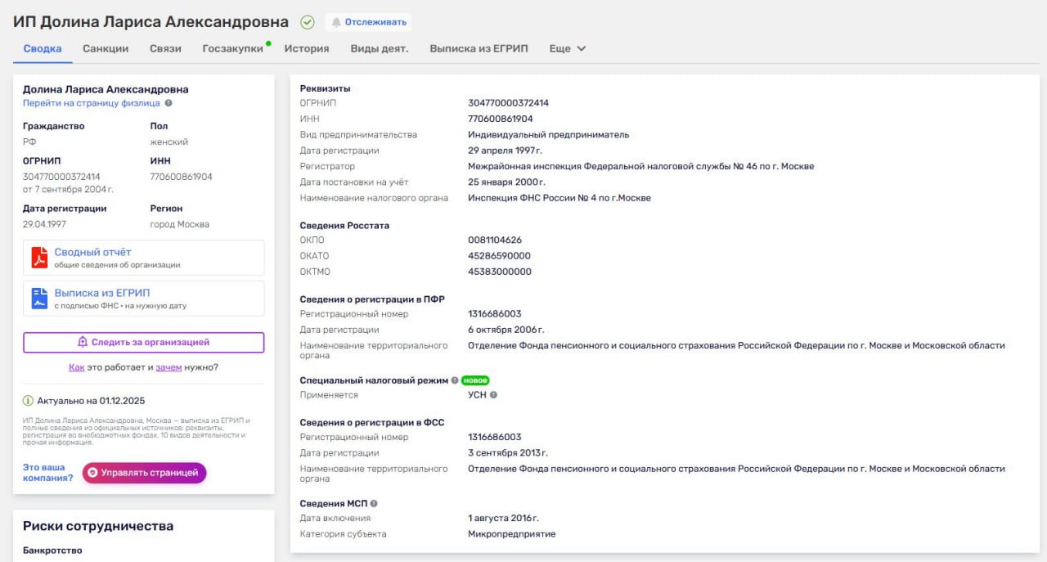Switch to the История tab
1047x562 pixels.
[307, 48]
